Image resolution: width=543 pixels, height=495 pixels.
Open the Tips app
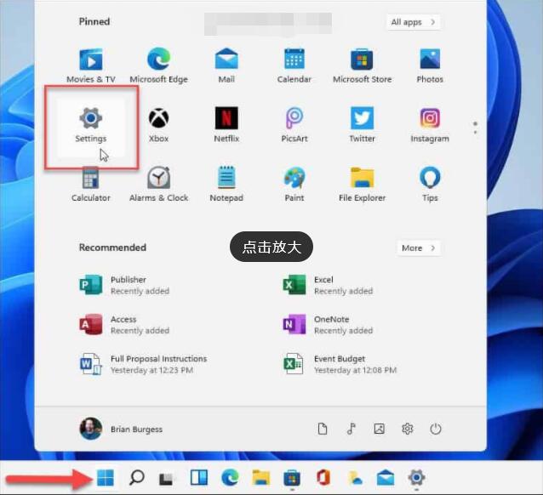click(430, 185)
